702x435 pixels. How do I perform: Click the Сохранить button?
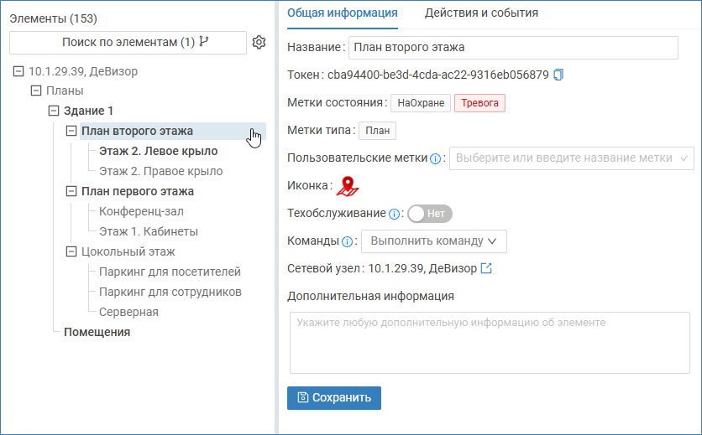(x=334, y=398)
